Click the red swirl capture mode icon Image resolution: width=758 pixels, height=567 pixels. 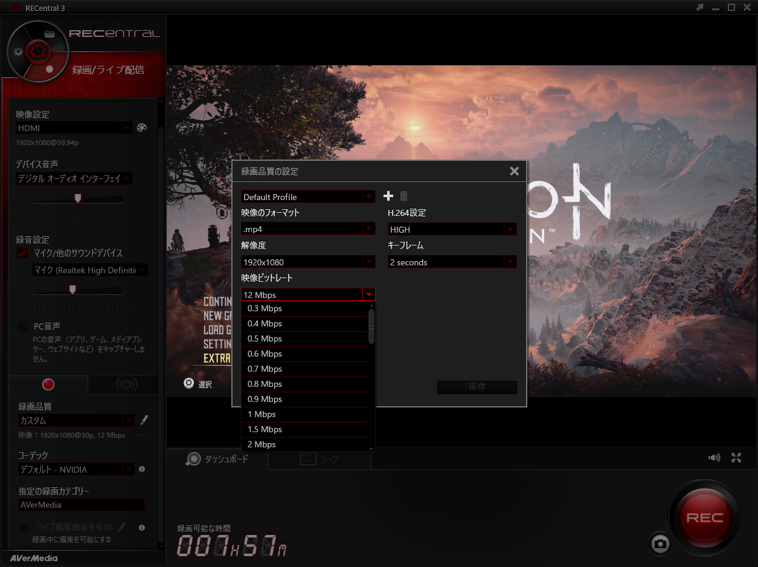[x=37, y=50]
